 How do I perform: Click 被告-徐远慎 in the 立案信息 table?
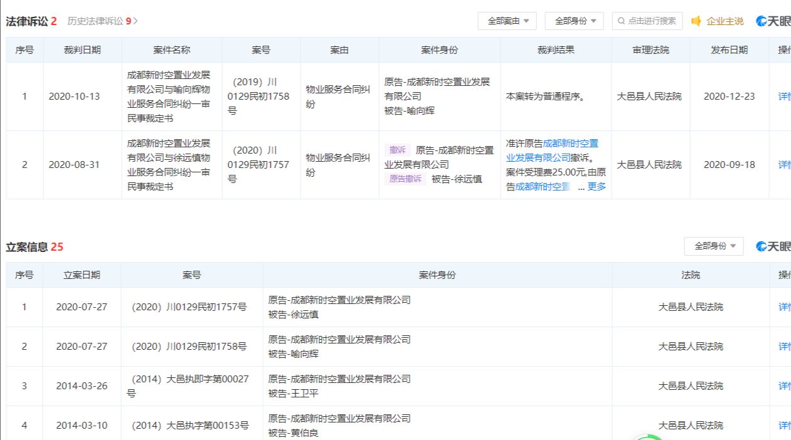[294, 315]
